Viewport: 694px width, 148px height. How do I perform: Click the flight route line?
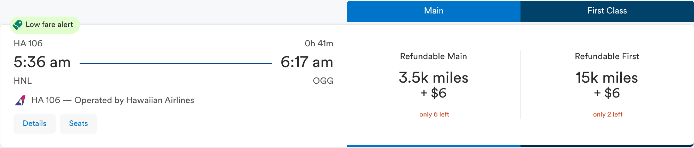[x=176, y=63]
